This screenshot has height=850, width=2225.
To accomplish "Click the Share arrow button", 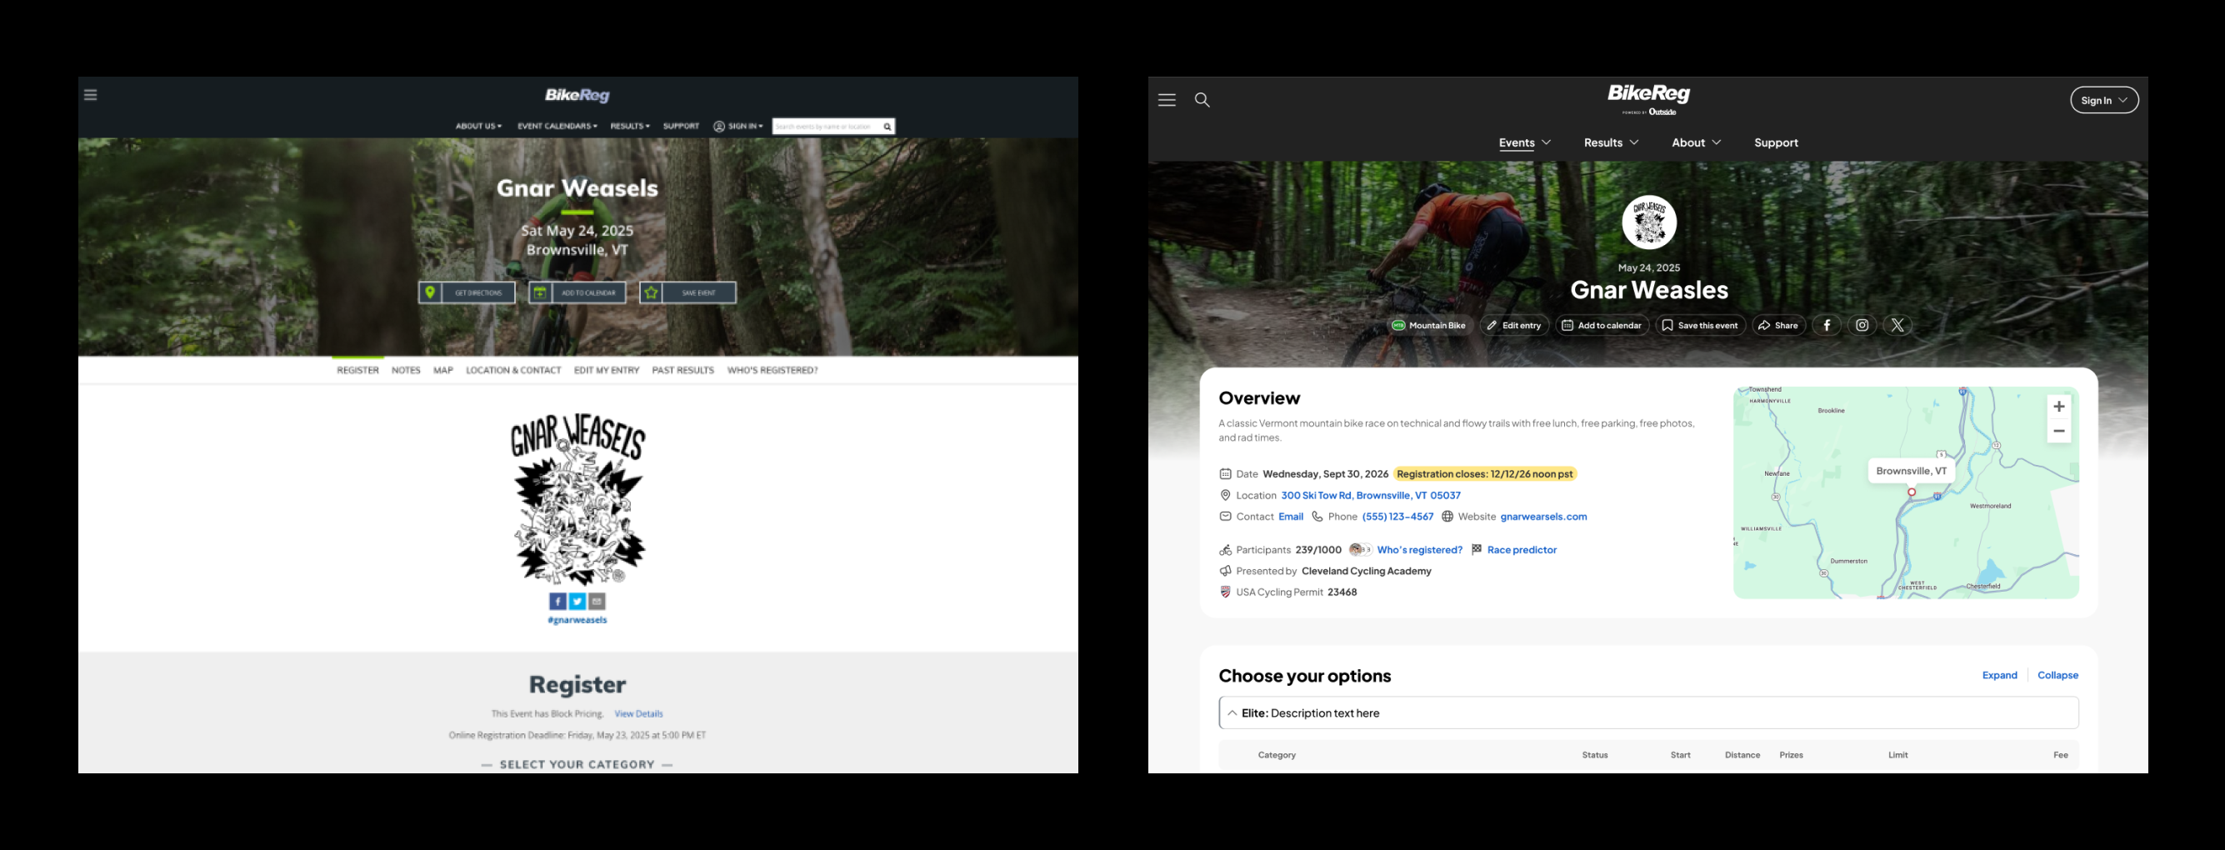I will (1778, 326).
